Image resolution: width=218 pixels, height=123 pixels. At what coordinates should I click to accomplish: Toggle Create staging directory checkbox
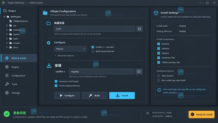56,86
